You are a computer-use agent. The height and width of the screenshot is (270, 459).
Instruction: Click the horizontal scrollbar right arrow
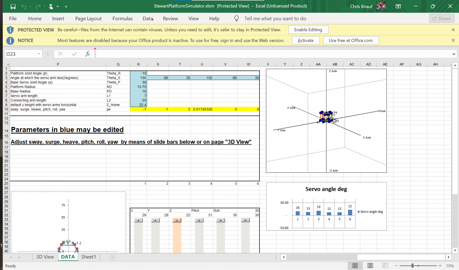[449, 257]
